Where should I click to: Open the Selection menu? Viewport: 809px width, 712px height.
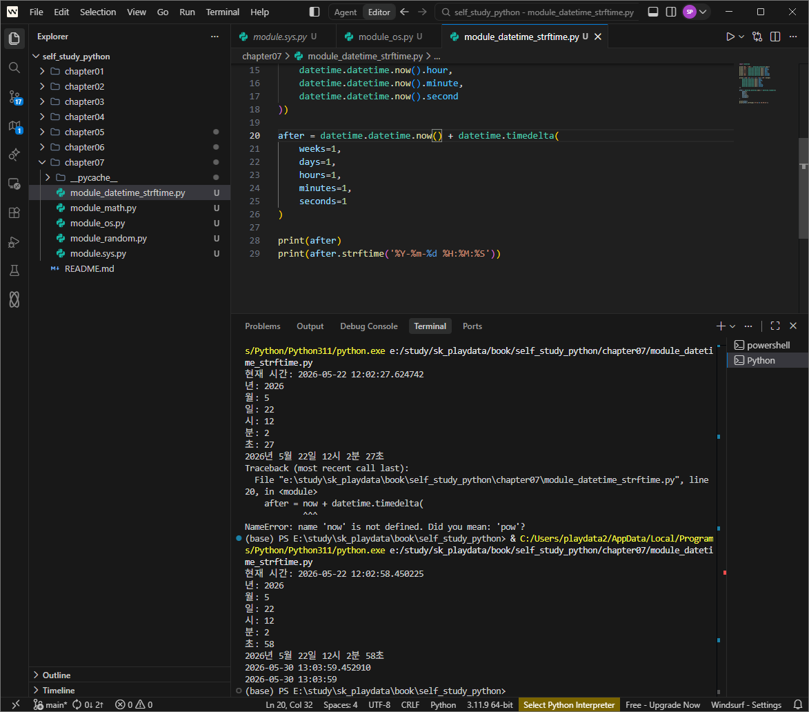(98, 12)
